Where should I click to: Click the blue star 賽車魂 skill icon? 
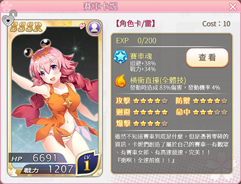tap(120, 57)
